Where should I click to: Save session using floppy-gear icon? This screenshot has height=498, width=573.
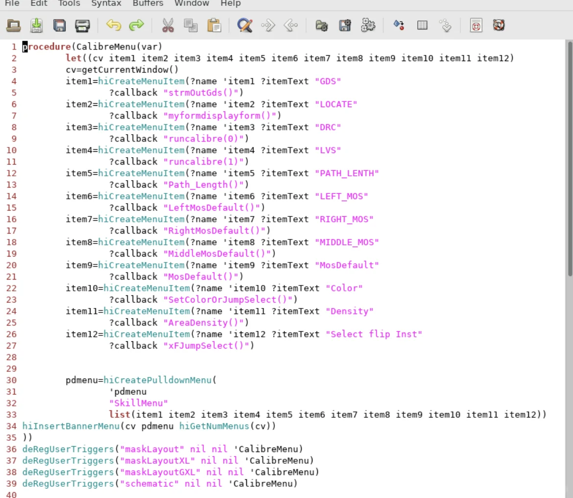(x=345, y=25)
